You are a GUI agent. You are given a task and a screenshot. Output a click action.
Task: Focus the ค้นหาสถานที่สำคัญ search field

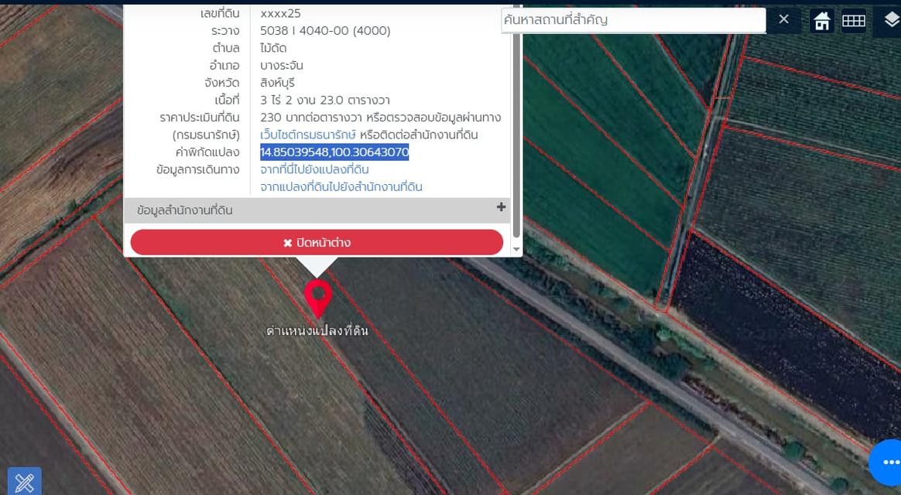coord(632,20)
